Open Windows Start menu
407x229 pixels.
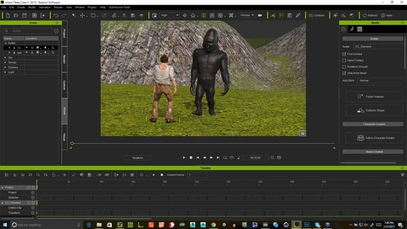tap(5, 225)
